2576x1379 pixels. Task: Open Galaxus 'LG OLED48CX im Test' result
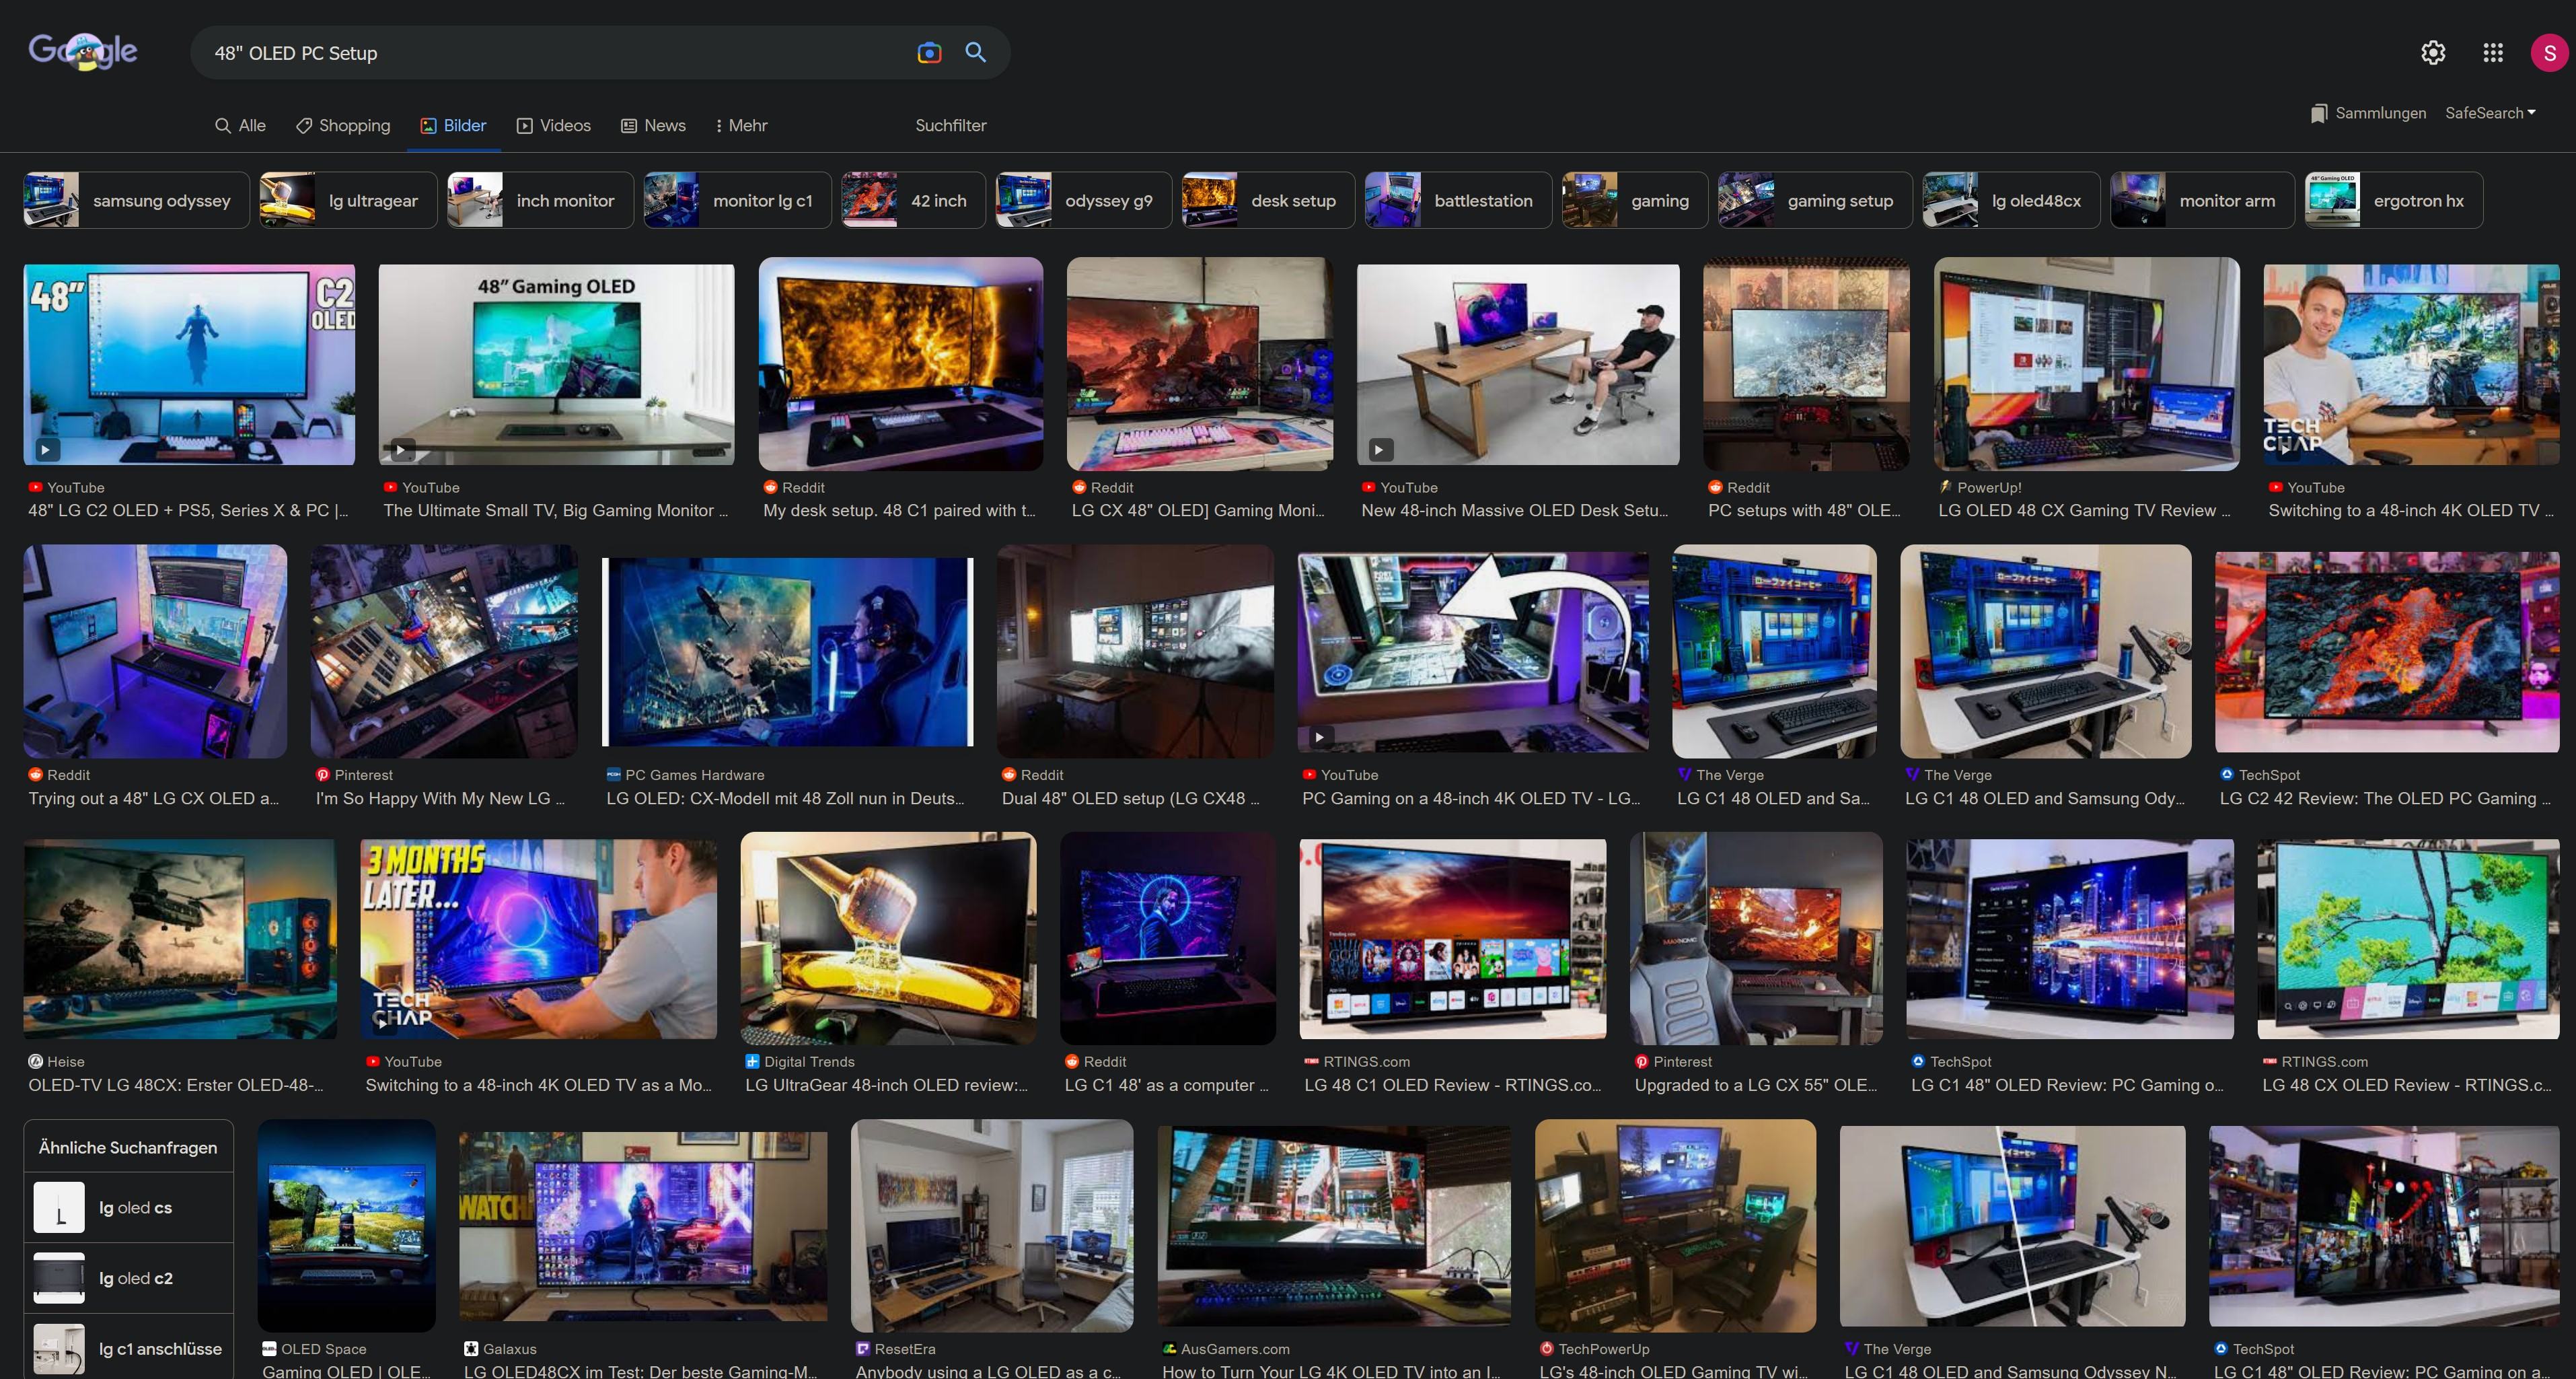(x=643, y=1226)
